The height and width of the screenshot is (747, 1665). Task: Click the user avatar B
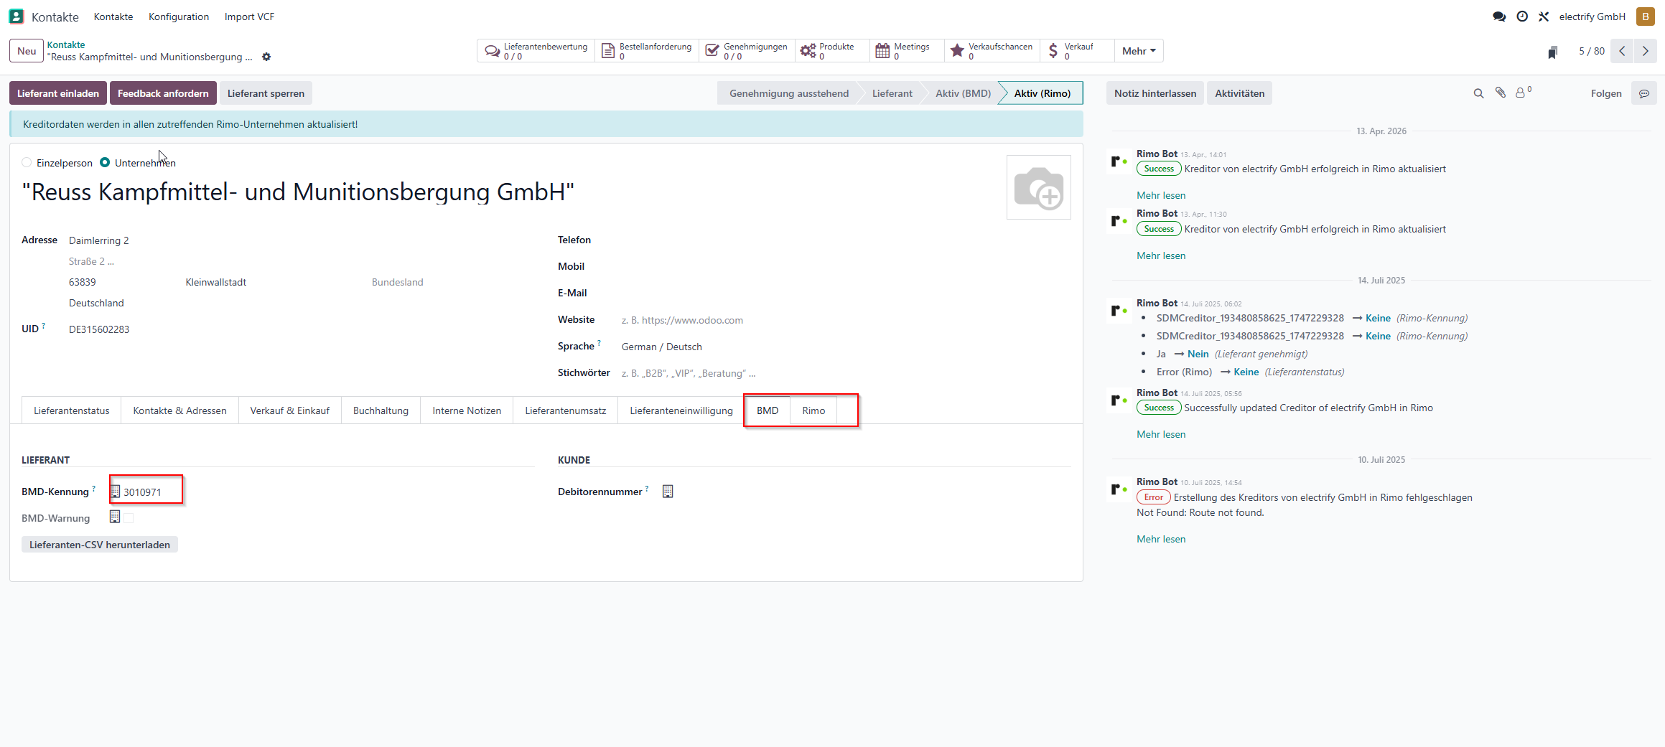click(x=1646, y=17)
